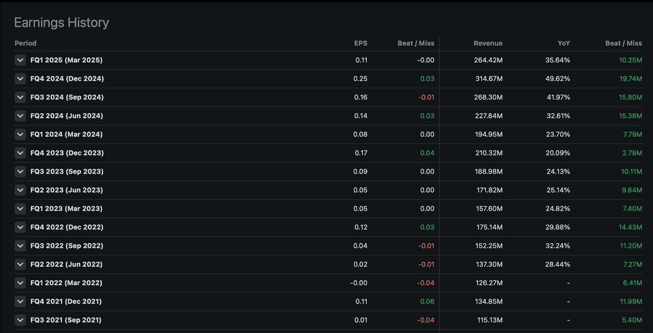Click chevron beside FQ3 2024 (Sep 2024)
This screenshot has height=333, width=653.
click(20, 97)
